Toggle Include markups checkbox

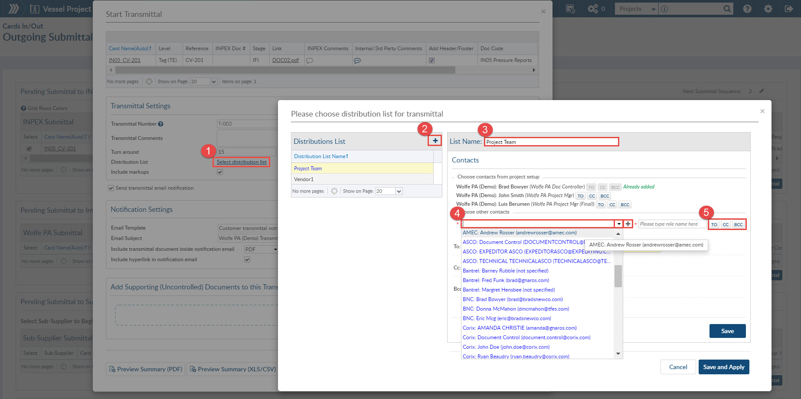[220, 172]
